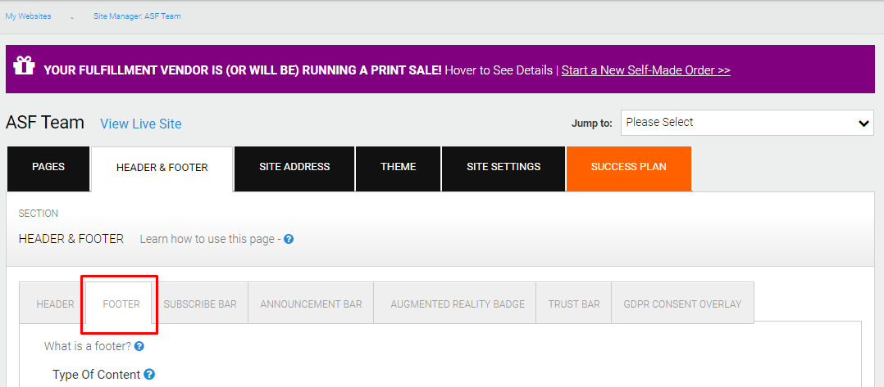Click the gift box icon in purple banner
The image size is (884, 387).
pyautogui.click(x=25, y=65)
